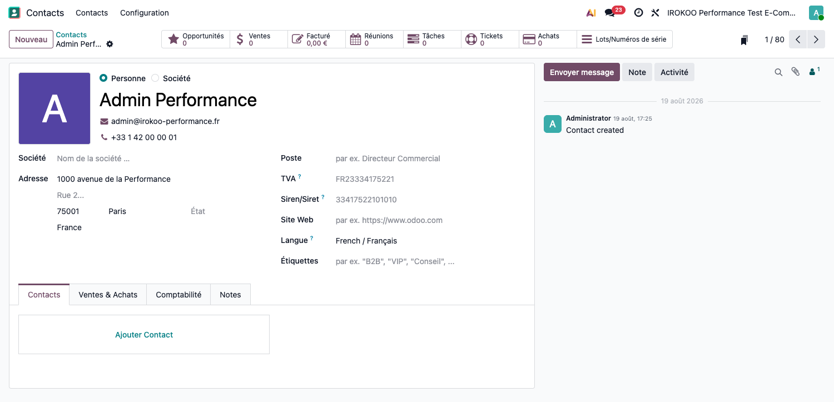Open Réunions calendar stat button
Screen dimensions: 834x402
pos(375,39)
